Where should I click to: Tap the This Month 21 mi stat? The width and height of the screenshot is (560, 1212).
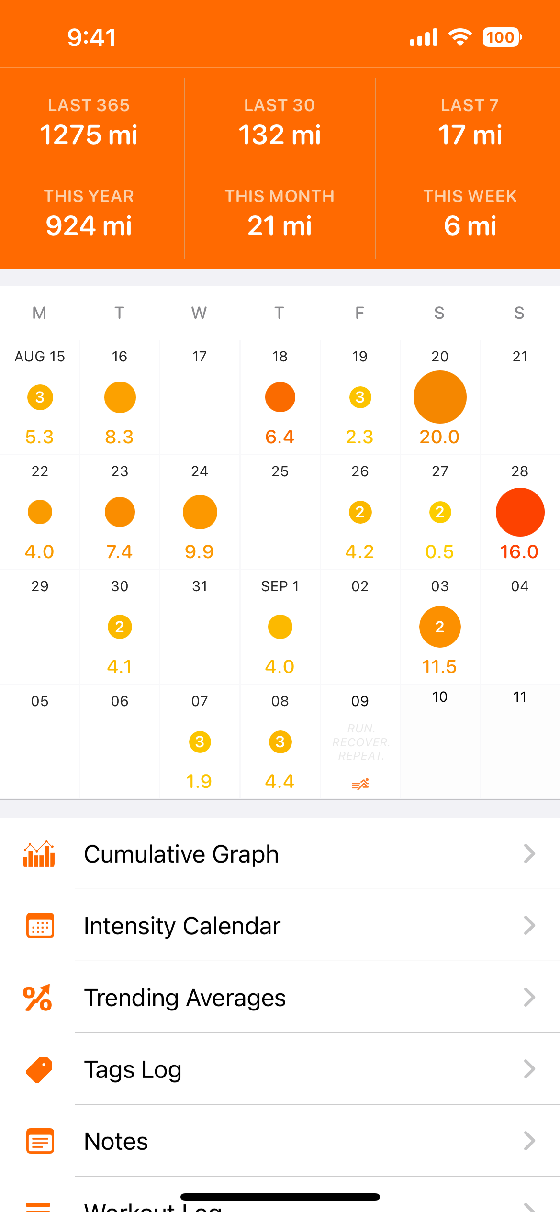(x=280, y=213)
